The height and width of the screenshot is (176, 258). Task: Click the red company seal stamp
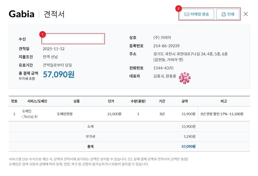coord(185,78)
